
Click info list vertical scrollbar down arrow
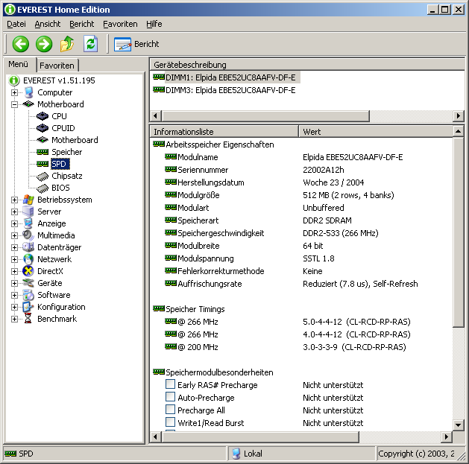[459, 425]
